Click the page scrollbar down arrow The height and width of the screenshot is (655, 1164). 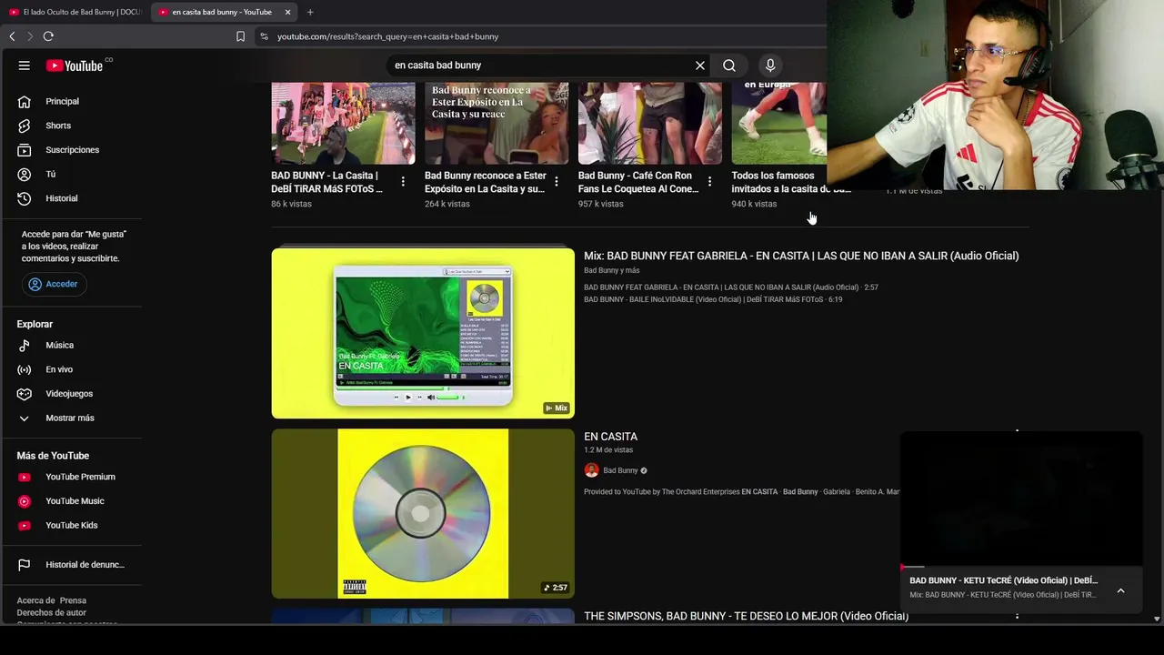[x=1157, y=619]
